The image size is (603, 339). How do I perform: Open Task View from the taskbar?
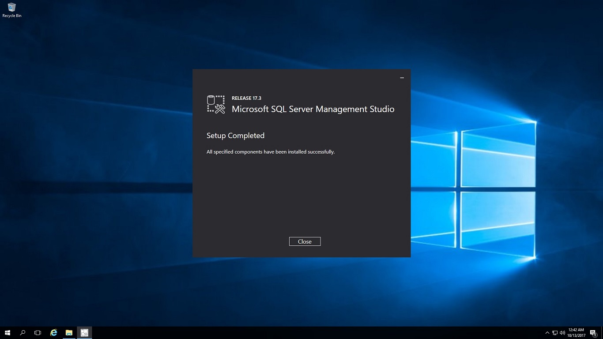point(38,332)
